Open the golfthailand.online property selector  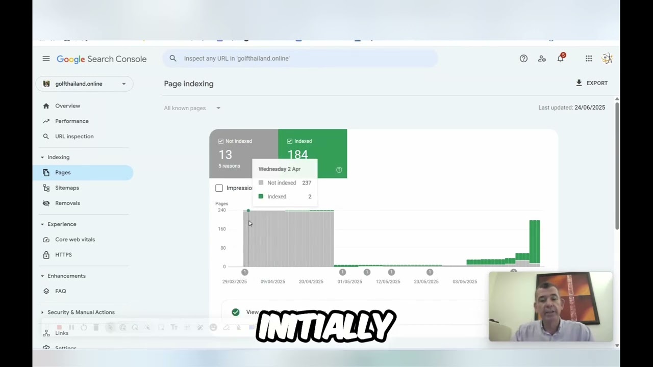(84, 84)
